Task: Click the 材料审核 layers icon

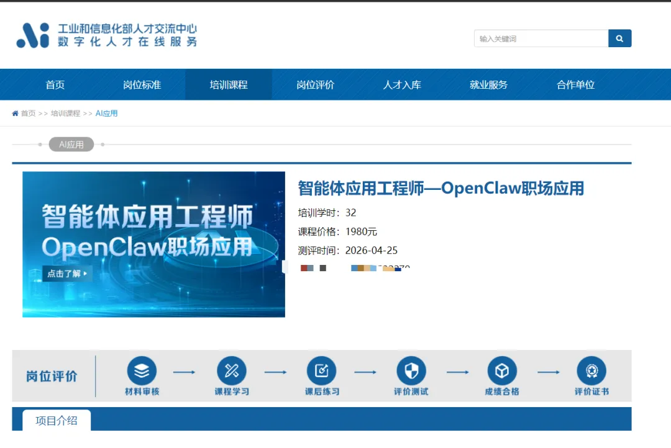Action: coord(142,370)
